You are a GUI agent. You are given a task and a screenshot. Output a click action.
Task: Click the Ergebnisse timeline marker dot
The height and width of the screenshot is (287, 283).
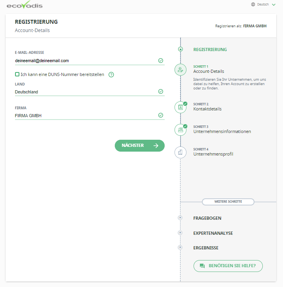pyautogui.click(x=180, y=247)
